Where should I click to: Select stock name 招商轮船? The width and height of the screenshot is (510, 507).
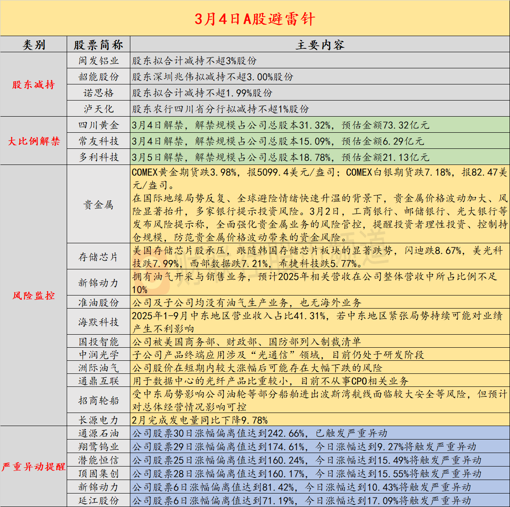click(99, 400)
